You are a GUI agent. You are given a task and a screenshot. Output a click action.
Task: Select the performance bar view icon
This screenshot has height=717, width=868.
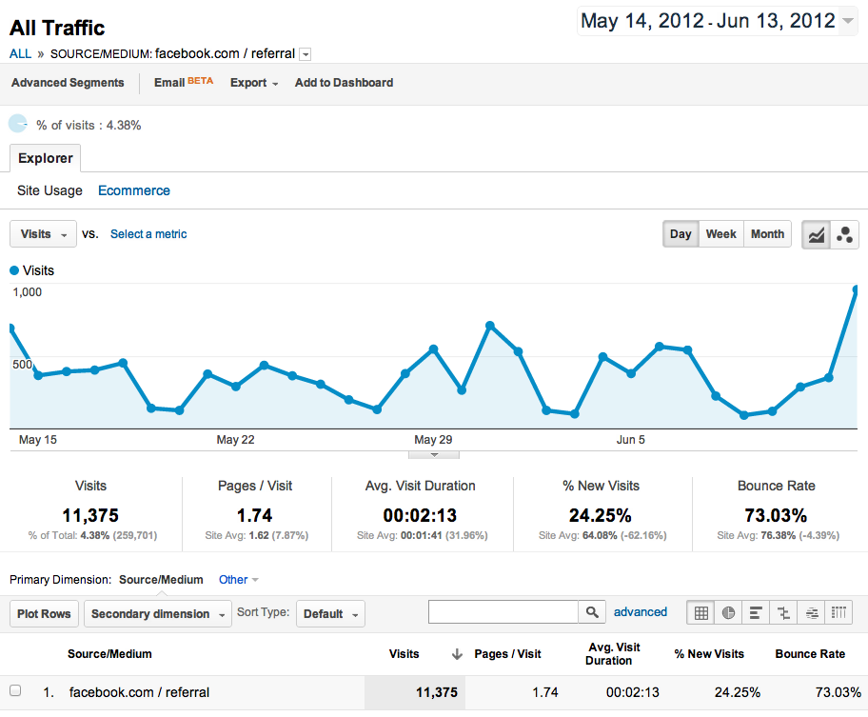point(756,613)
